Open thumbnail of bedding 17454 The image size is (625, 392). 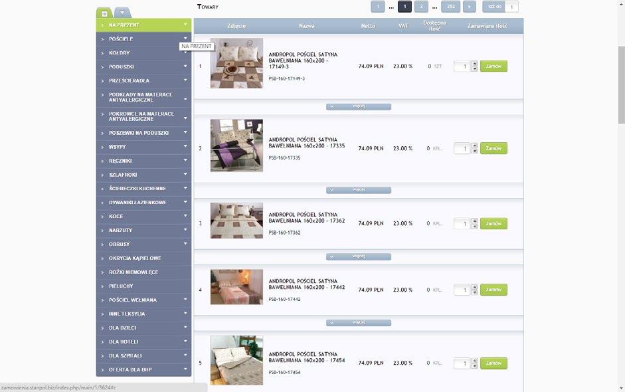pos(236,360)
